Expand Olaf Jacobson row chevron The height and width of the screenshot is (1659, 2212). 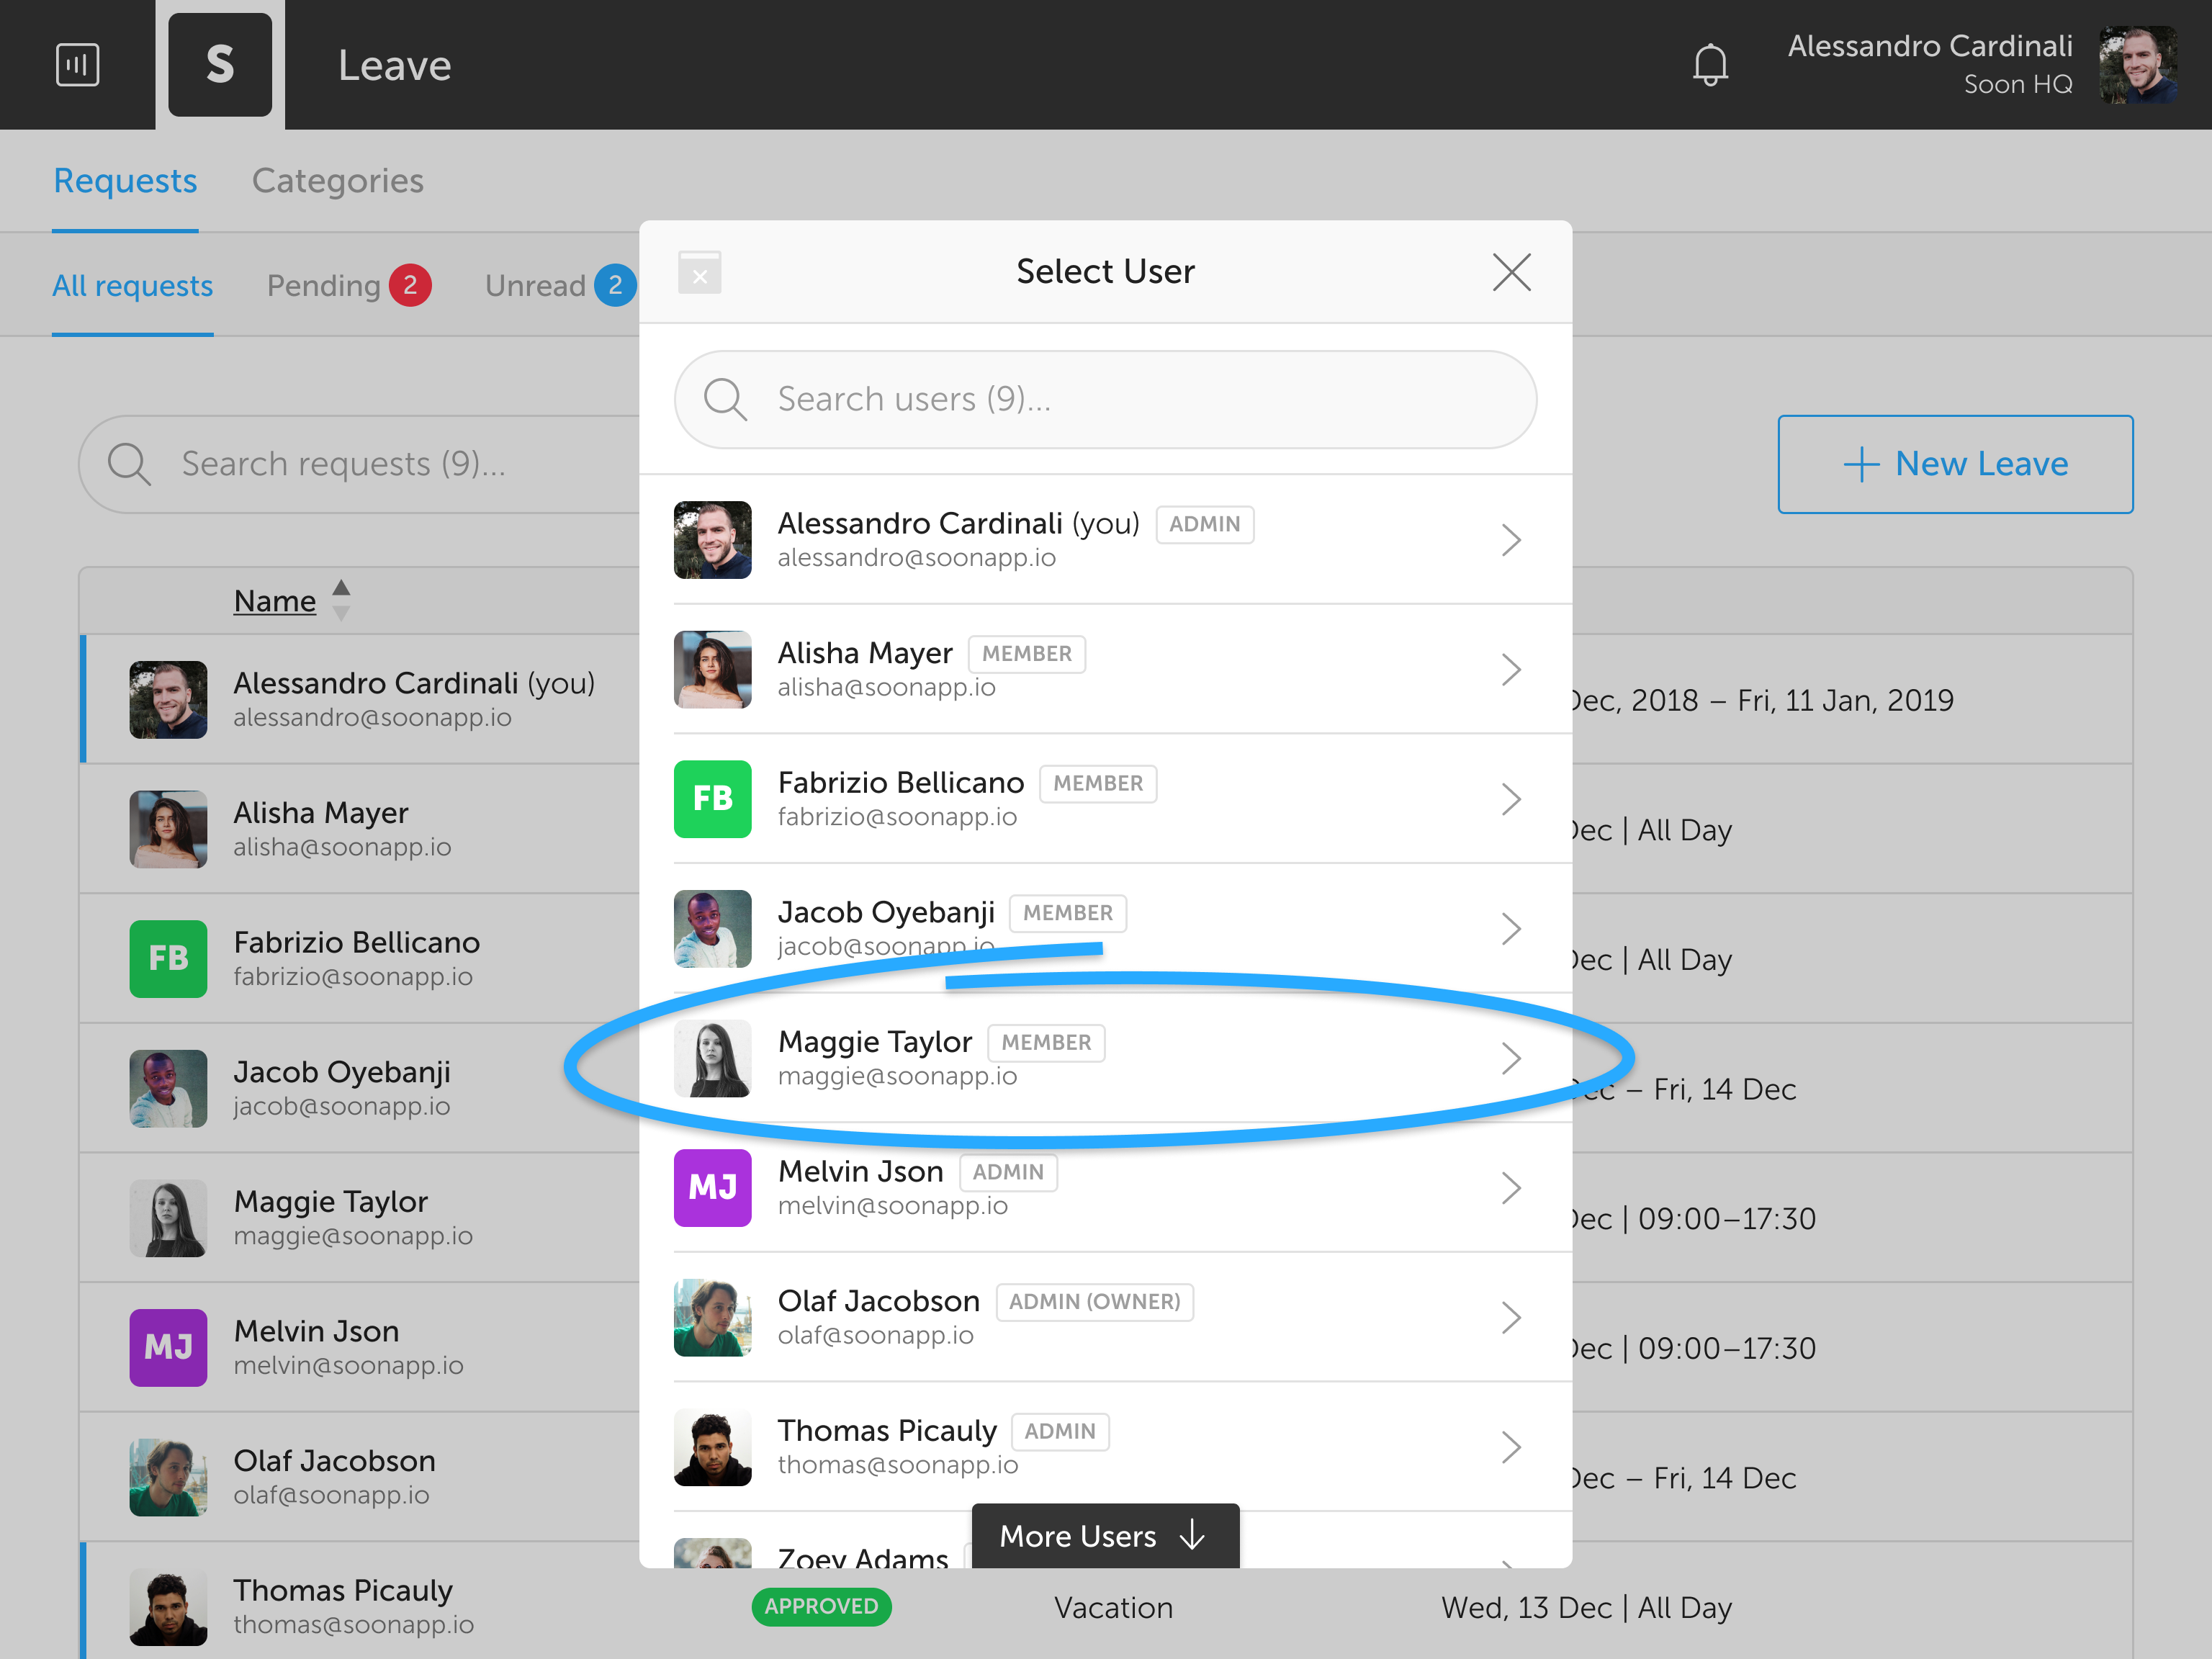click(1510, 1317)
